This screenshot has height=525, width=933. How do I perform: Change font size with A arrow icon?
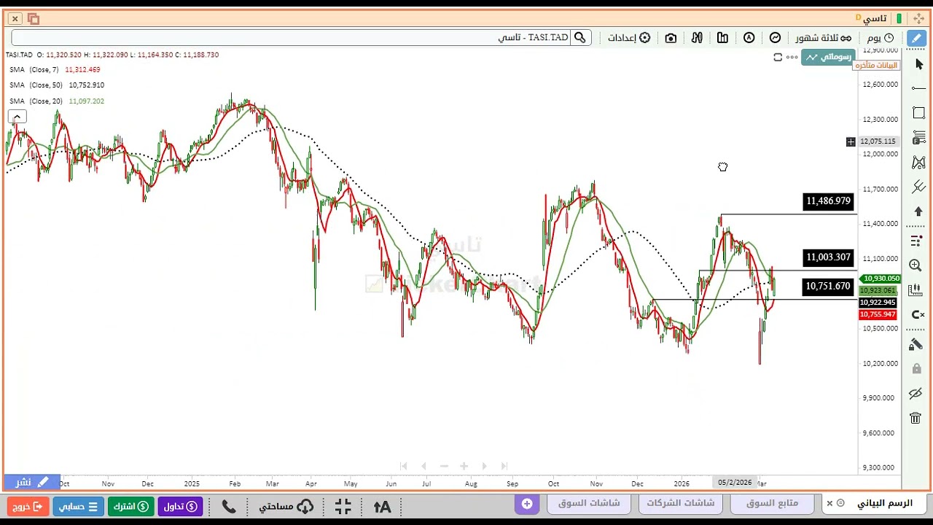[383, 506]
